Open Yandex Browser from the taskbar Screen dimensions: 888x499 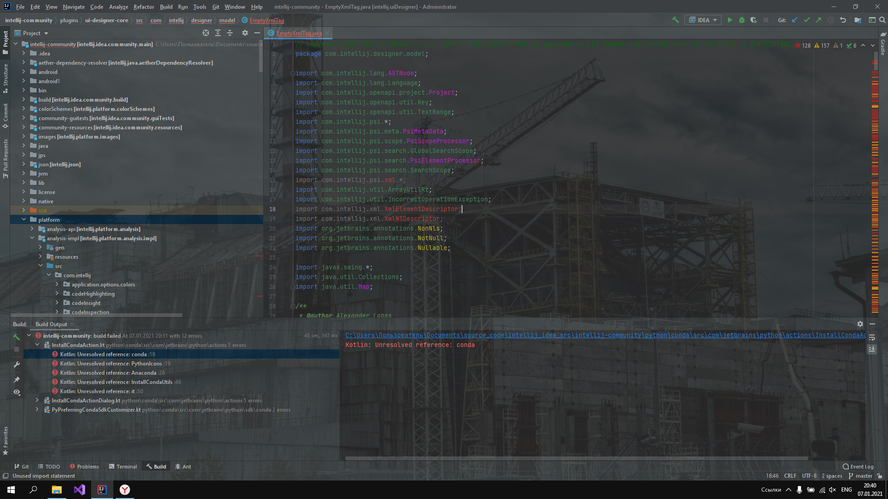click(x=125, y=489)
